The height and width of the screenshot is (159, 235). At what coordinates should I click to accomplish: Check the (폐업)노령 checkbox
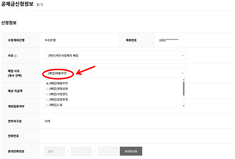coord(47,105)
